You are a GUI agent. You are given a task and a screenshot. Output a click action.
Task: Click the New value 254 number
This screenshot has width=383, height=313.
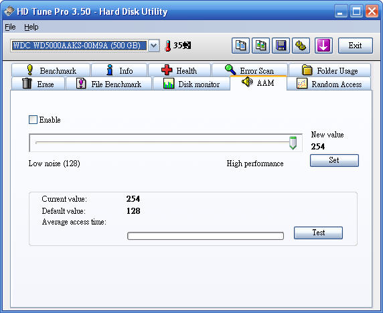point(318,147)
